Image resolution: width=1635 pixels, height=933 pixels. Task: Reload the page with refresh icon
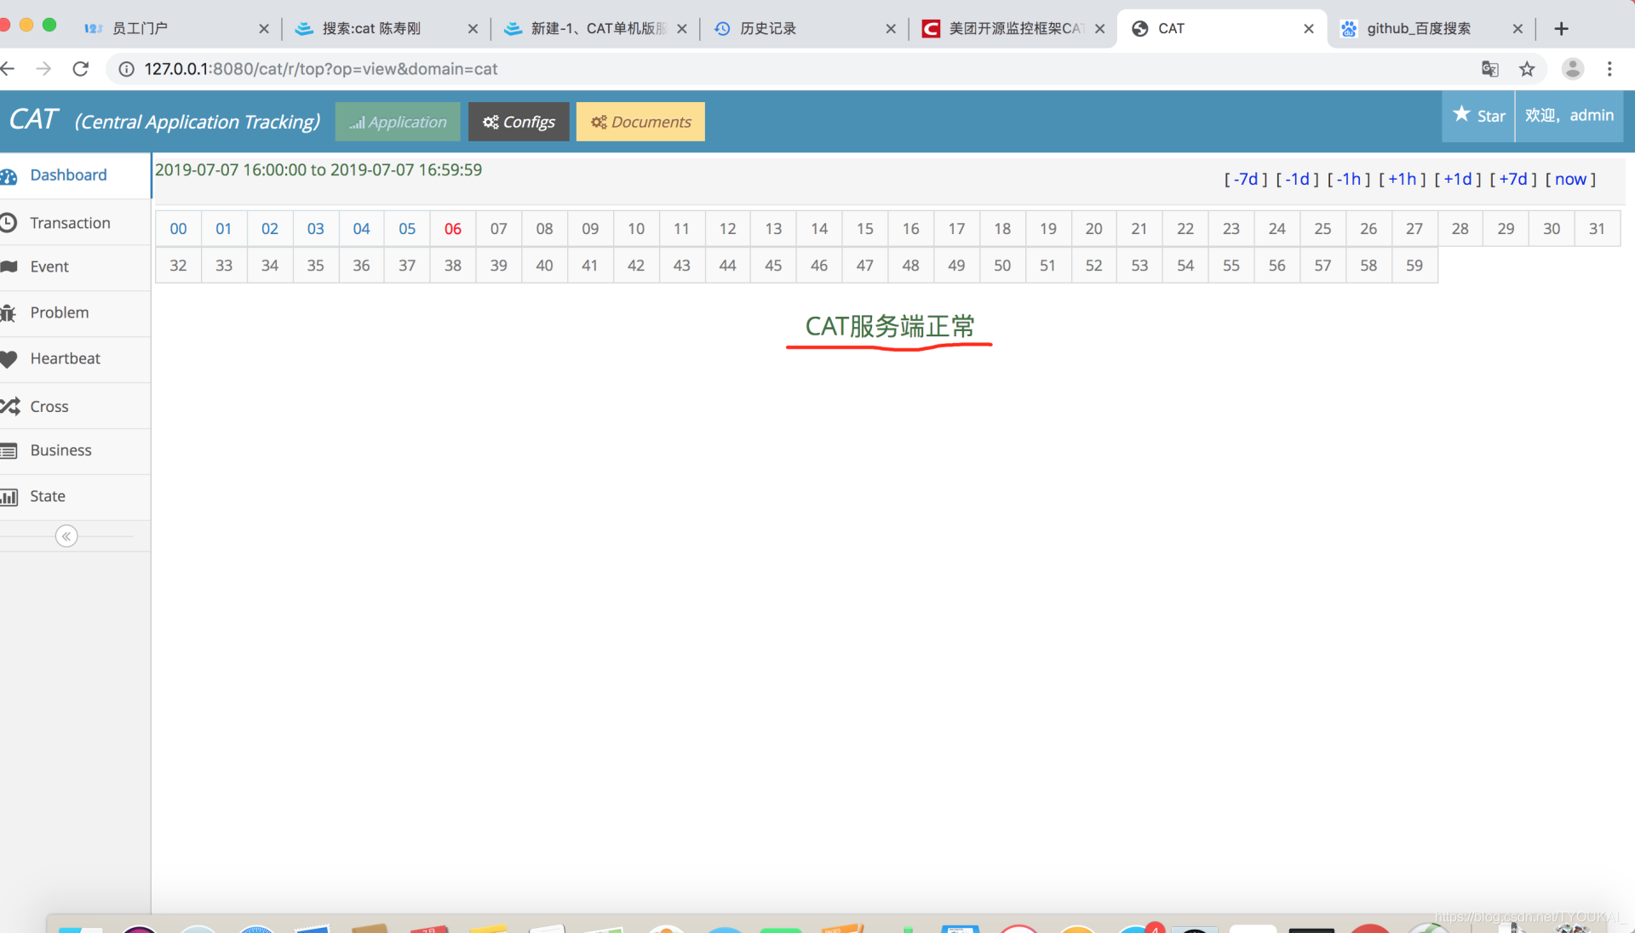coord(81,69)
